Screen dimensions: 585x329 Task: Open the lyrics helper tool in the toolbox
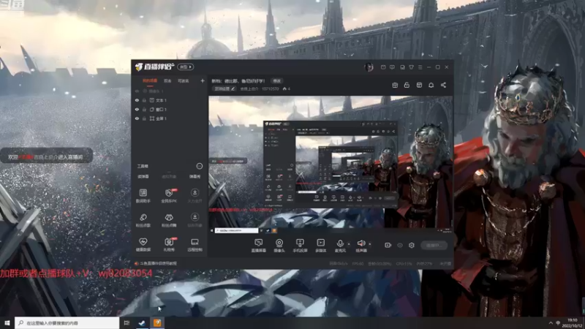143,195
